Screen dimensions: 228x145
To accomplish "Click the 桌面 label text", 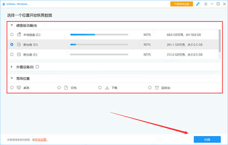I will click(x=26, y=88).
